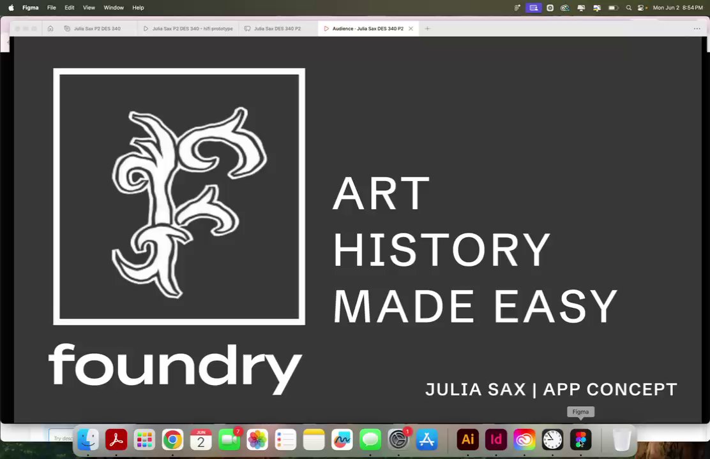Viewport: 710px width, 459px height.
Task: Open Photos from the dock
Action: click(257, 439)
